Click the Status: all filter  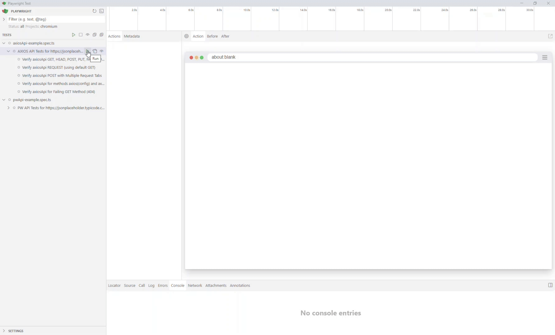pos(16,27)
